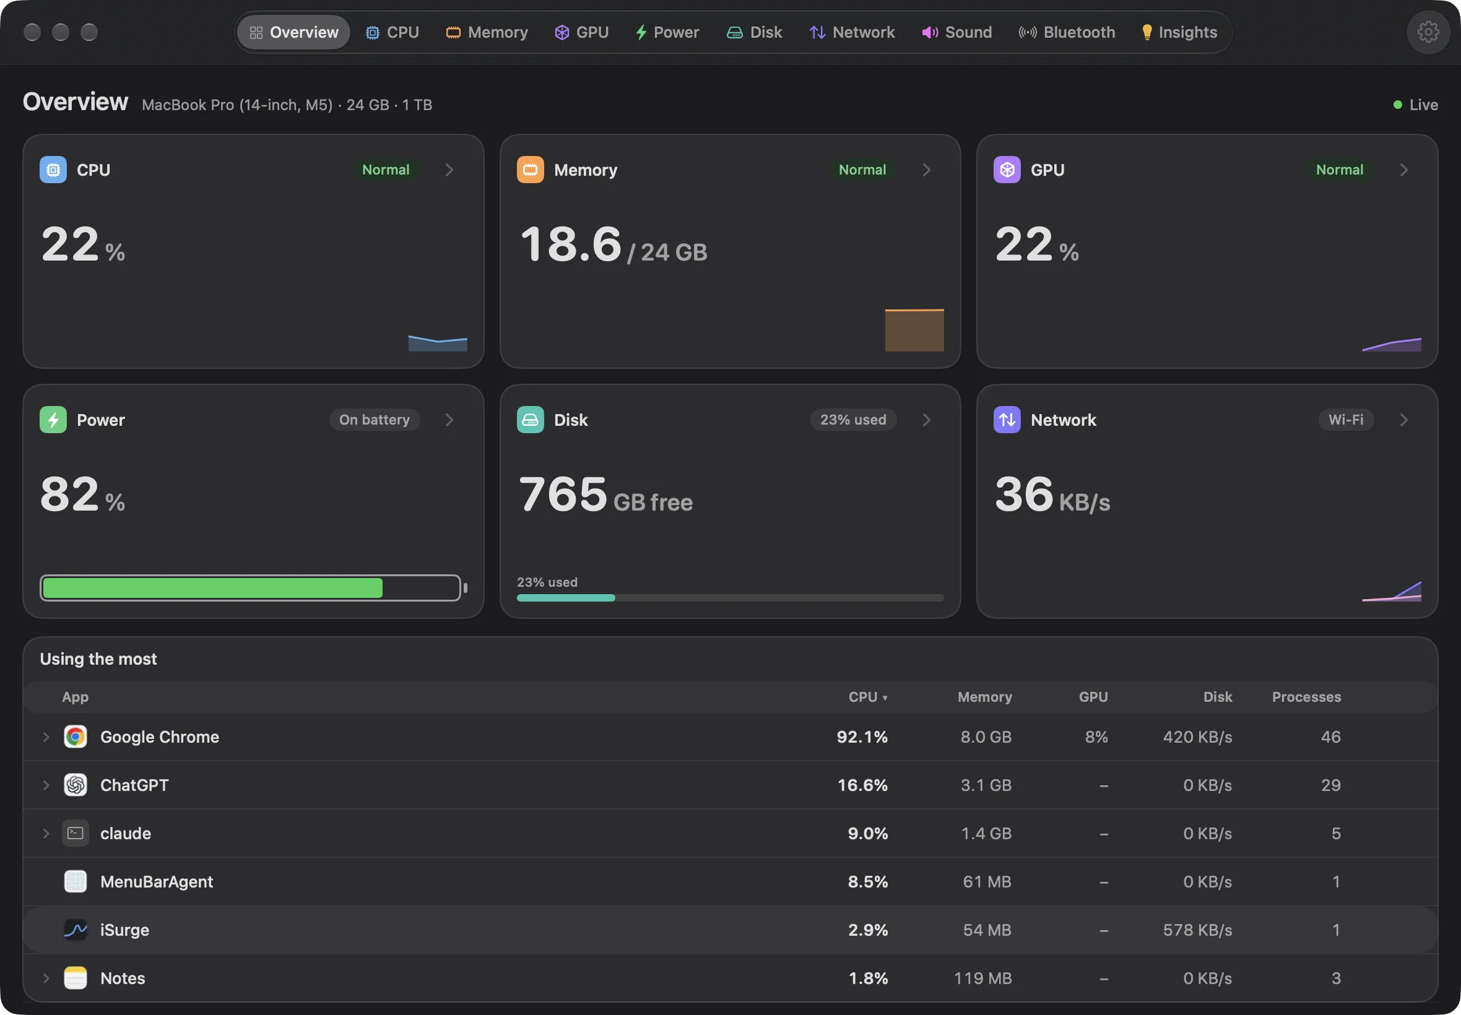
Task: Open settings with the gear icon
Action: click(x=1428, y=32)
